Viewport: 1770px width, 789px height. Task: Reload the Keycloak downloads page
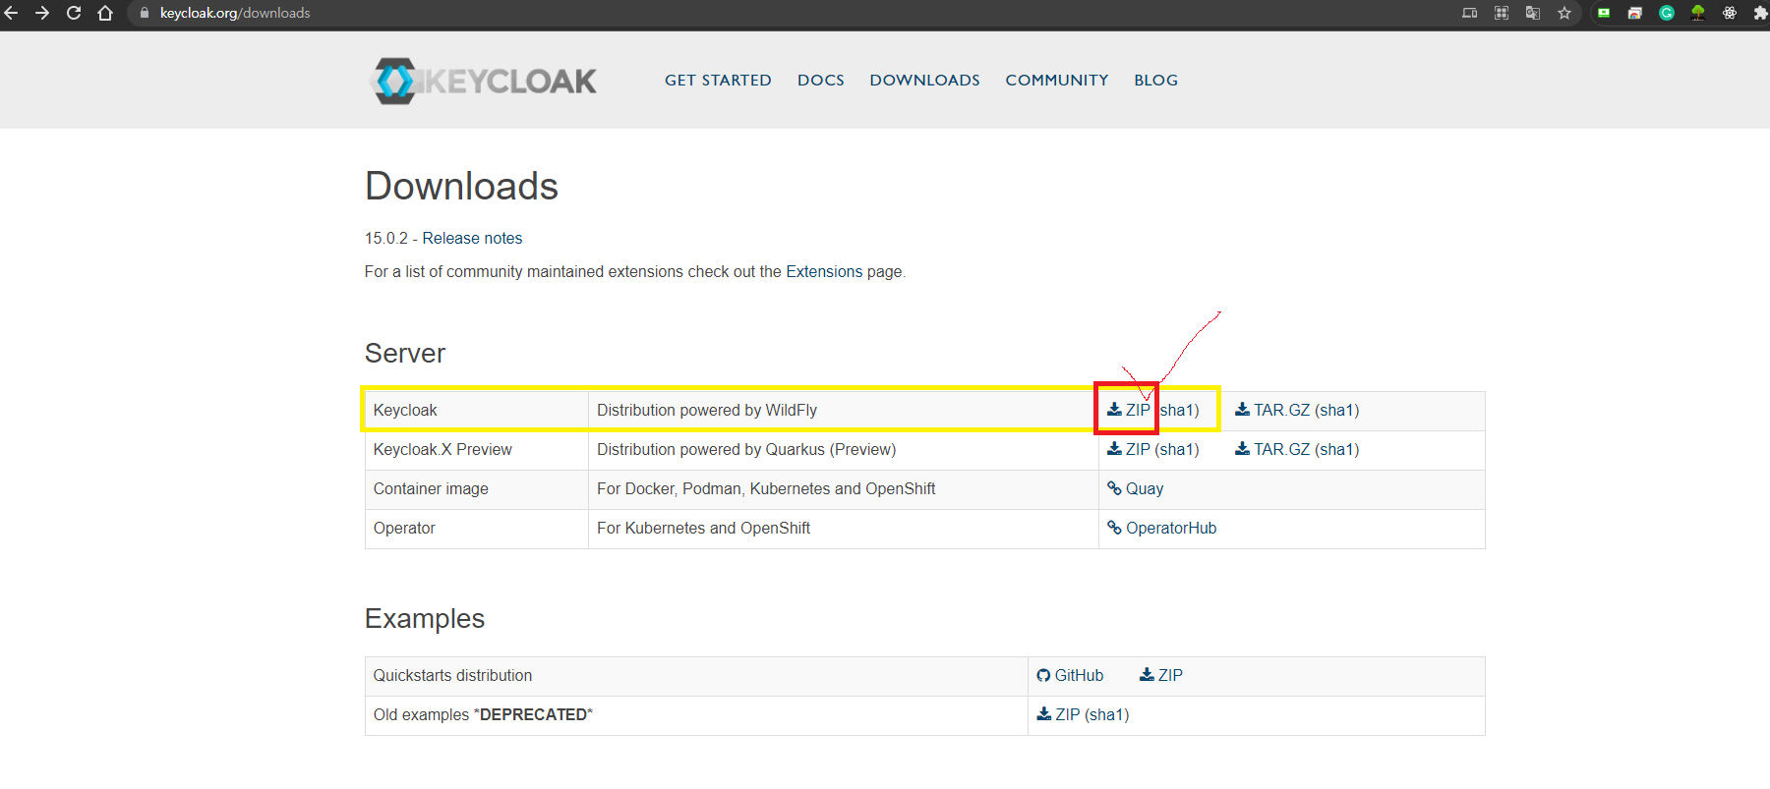click(74, 13)
